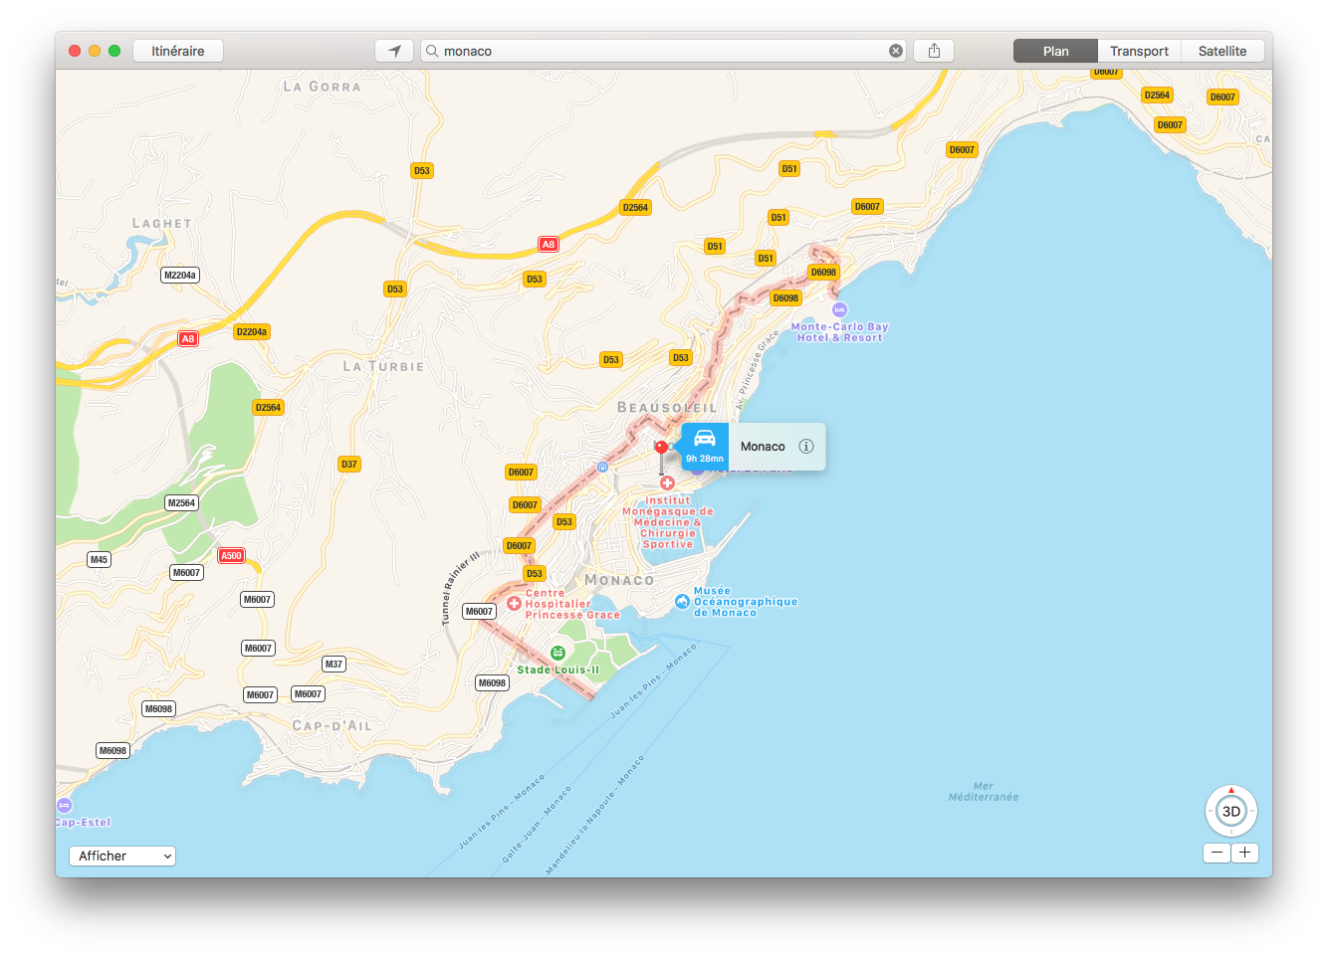Click the Monaco callout label
The width and height of the screenshot is (1328, 957).
coord(763,447)
